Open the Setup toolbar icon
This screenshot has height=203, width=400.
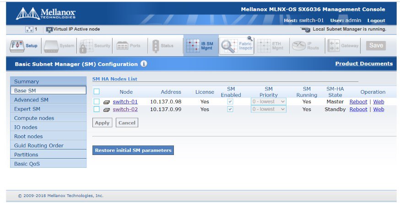coord(17,46)
